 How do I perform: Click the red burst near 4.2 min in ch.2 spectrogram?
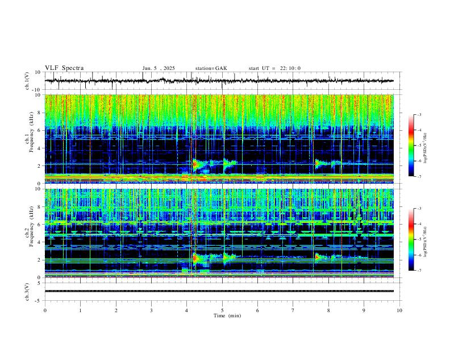(x=195, y=258)
